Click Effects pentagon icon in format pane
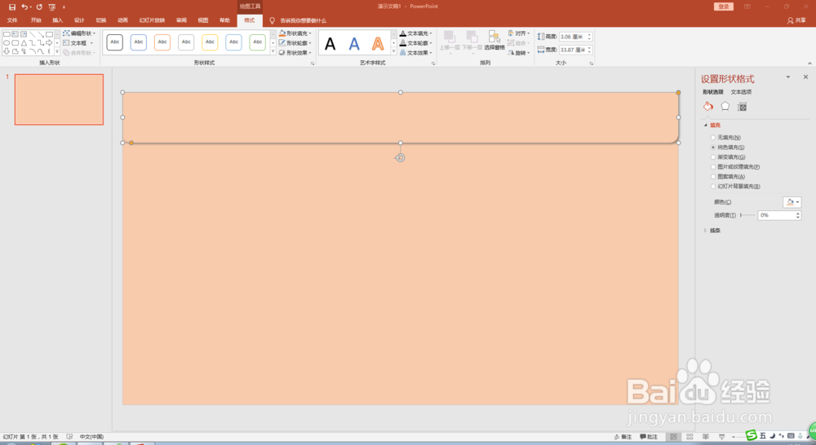This screenshot has width=816, height=445. point(725,107)
